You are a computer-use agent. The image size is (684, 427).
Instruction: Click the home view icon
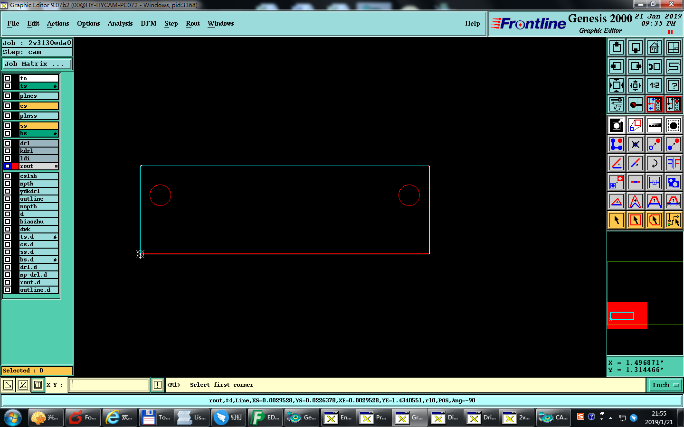655,47
